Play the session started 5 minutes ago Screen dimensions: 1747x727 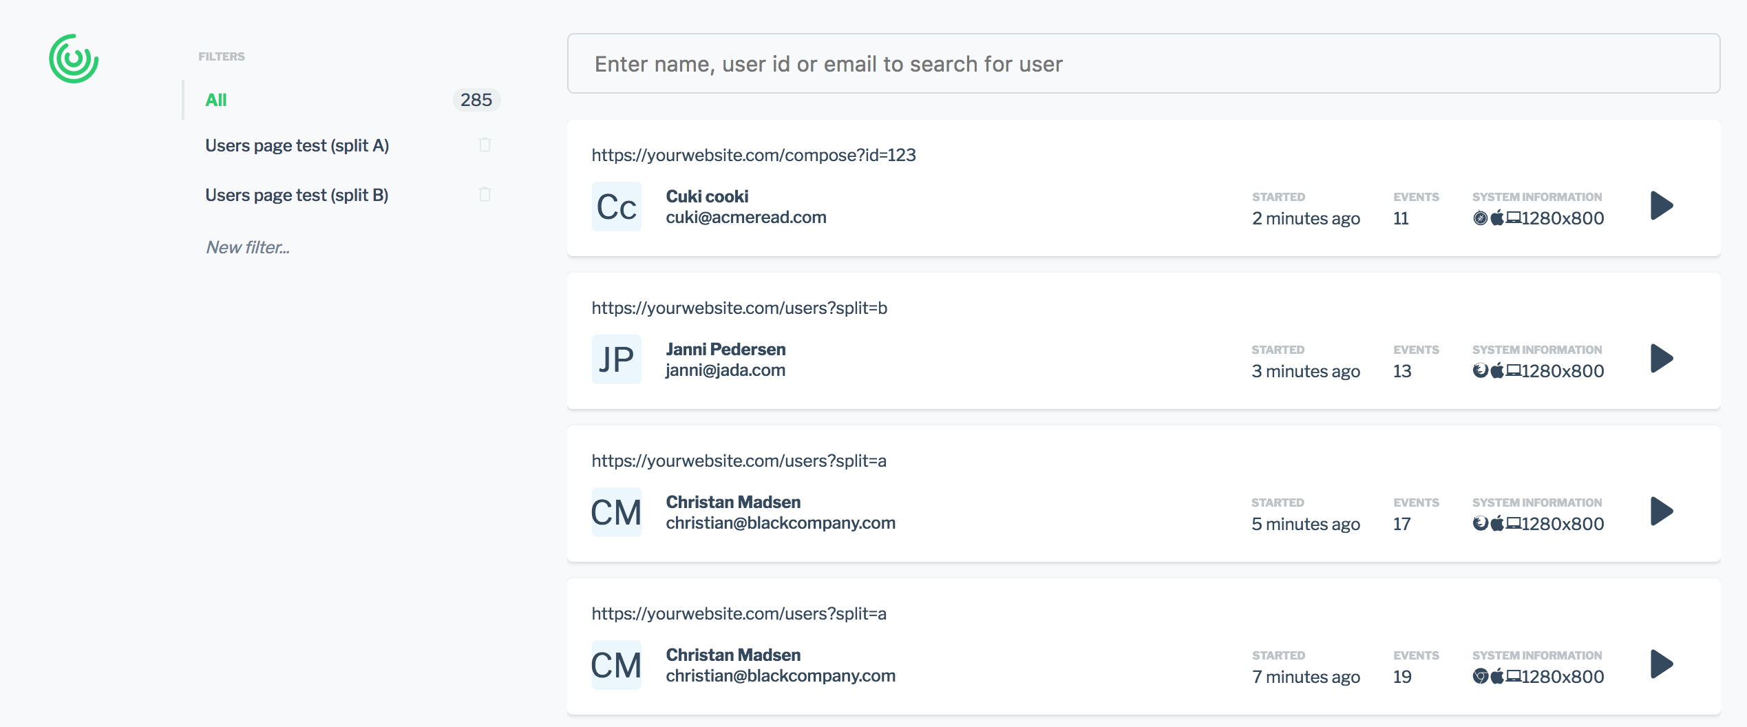point(1662,511)
